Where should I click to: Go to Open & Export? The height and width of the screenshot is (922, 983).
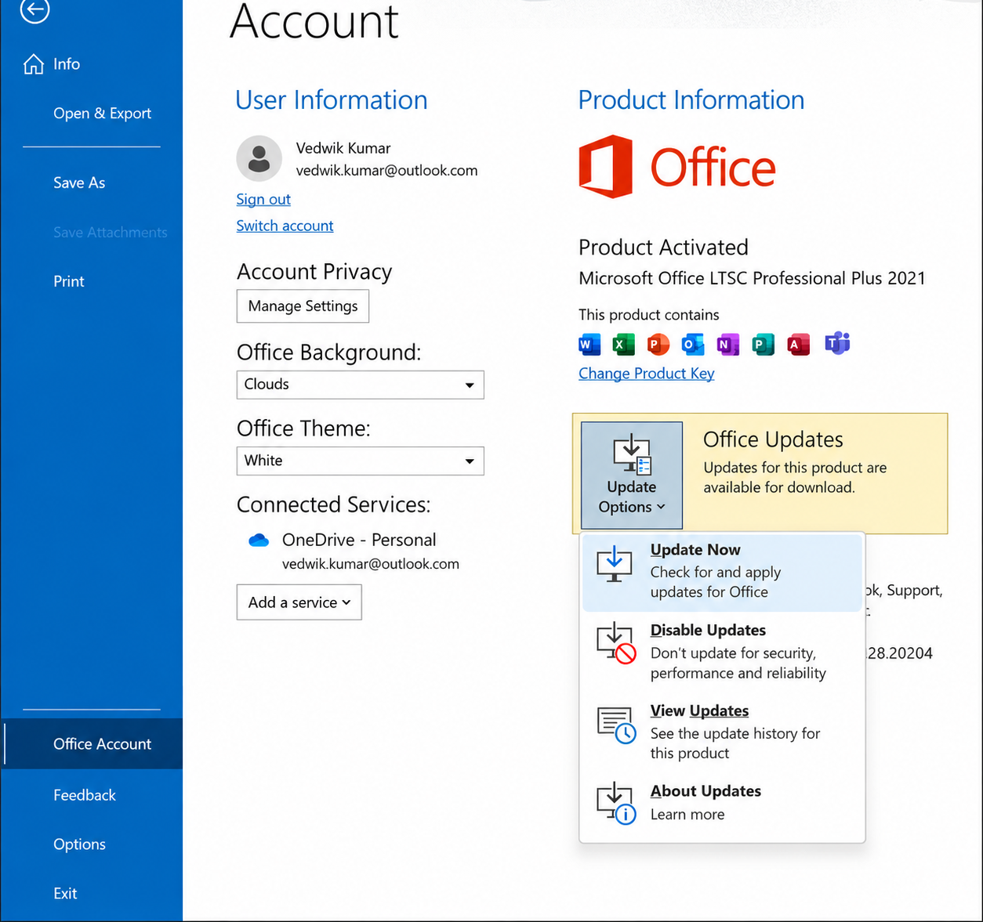coord(92,114)
